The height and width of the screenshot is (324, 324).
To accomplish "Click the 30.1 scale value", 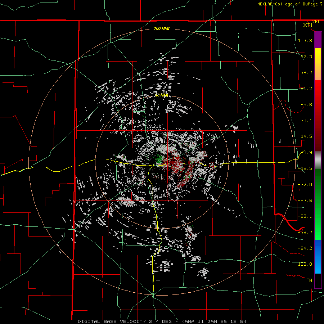I will [306, 121].
